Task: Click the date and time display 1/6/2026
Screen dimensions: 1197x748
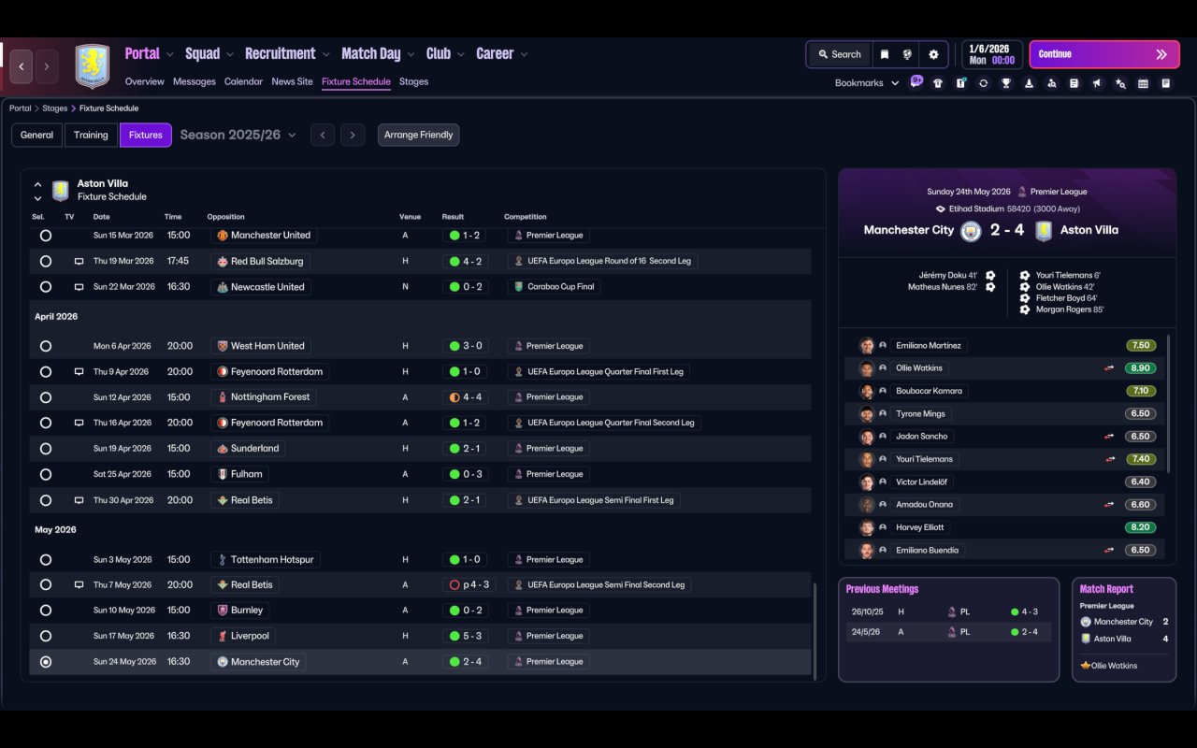Action: (991, 54)
